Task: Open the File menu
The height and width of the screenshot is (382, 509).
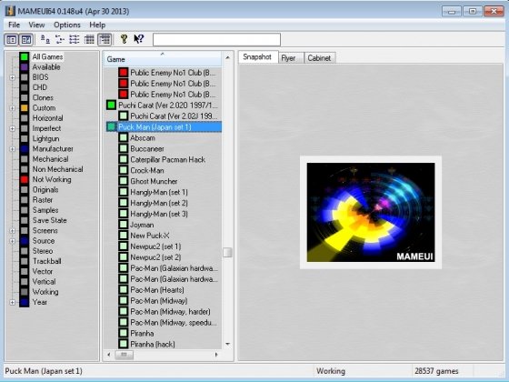Action: click(x=14, y=25)
